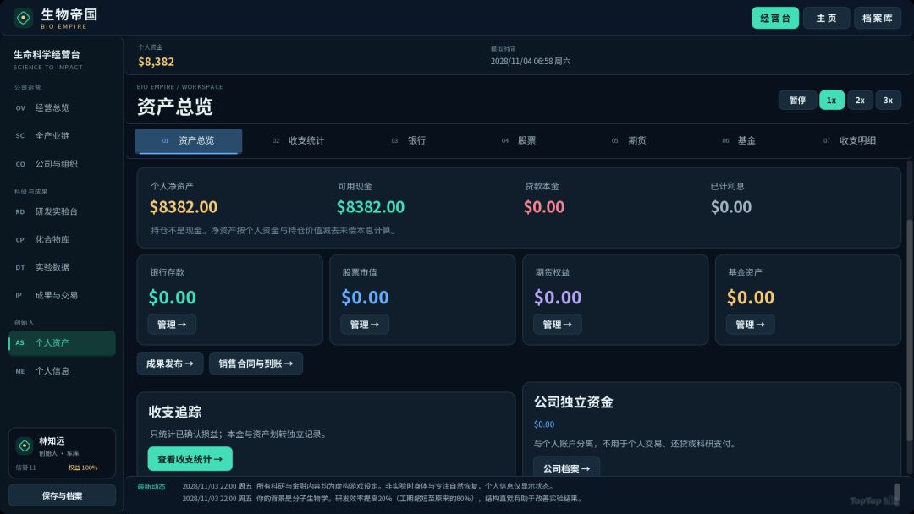The height and width of the screenshot is (514, 914).
Task: Click the 个人净资产 $8382.00 value
Action: [x=184, y=206]
